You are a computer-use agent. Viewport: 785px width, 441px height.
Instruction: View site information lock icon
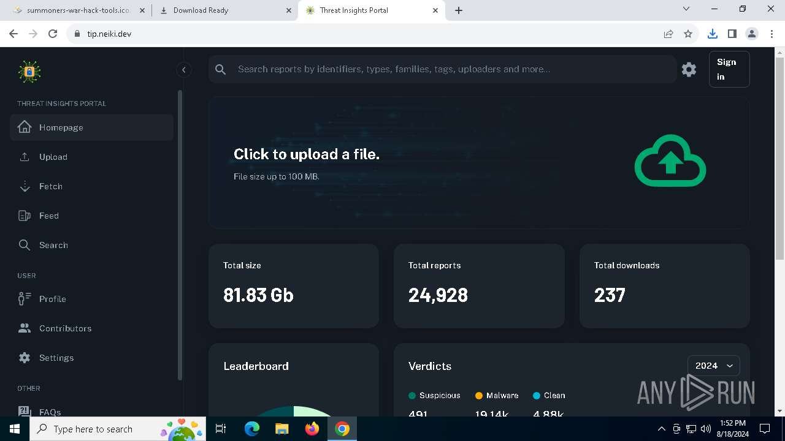(x=77, y=34)
